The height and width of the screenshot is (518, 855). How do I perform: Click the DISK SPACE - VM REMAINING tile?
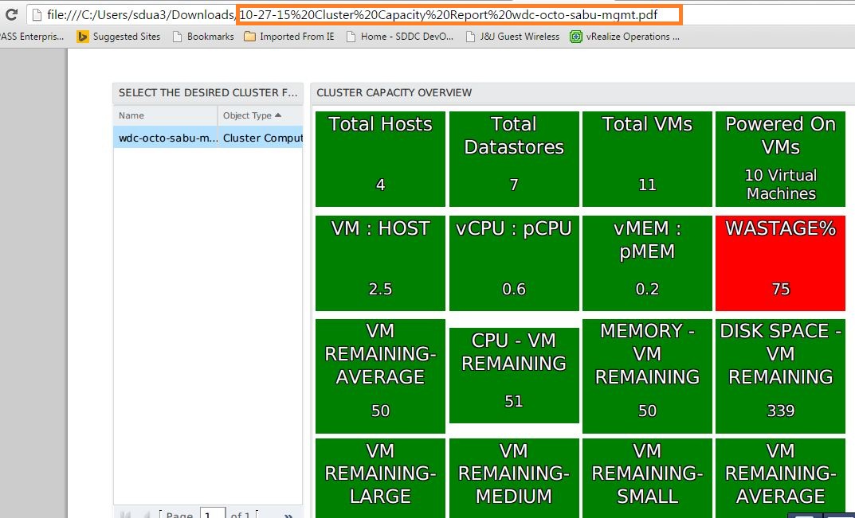click(780, 376)
